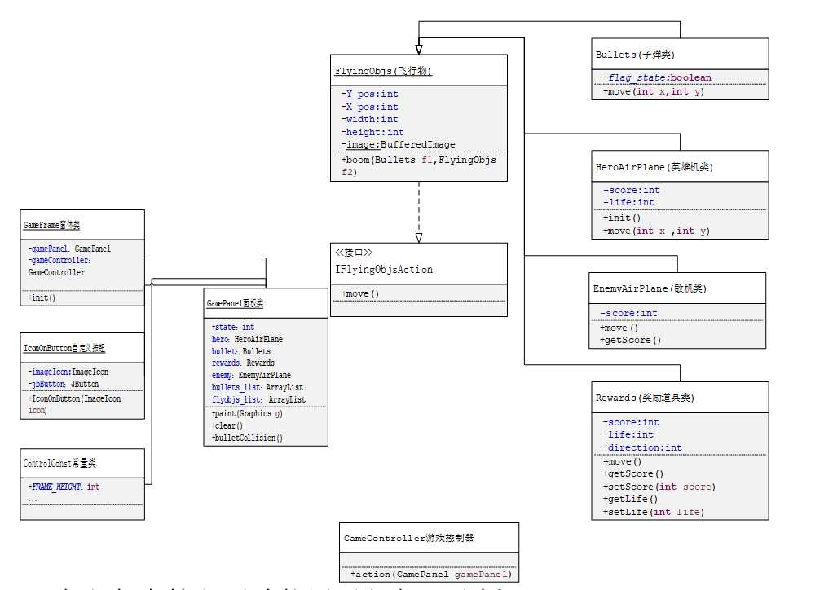Click the hero: HeroAirPlane attribute
Viewport: 833px width, 590px height.
247,339
